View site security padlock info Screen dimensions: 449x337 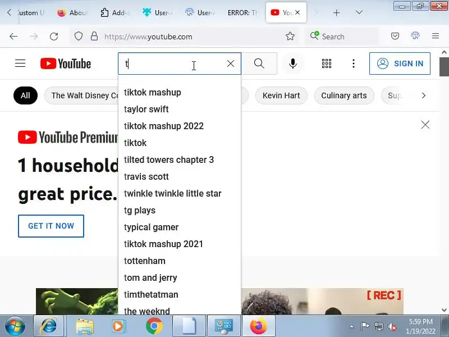click(x=94, y=37)
